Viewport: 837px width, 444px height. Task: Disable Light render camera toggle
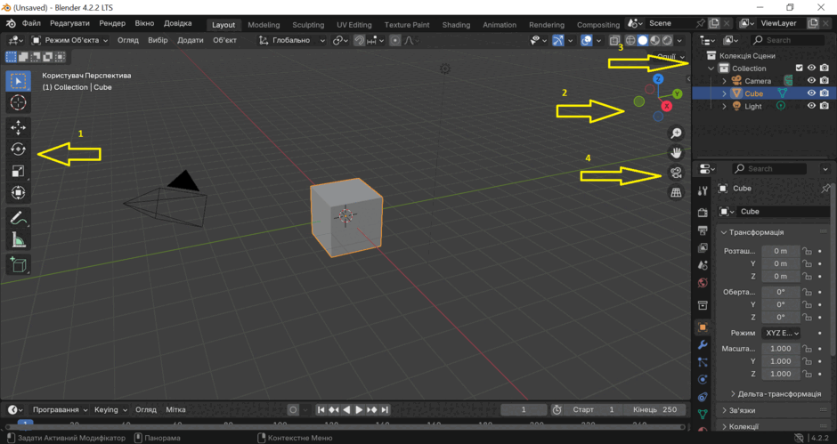[825, 106]
